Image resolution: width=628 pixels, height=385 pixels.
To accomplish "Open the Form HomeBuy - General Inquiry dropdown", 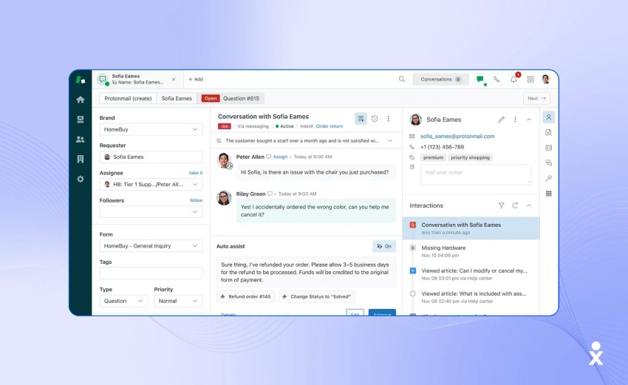I will [151, 246].
